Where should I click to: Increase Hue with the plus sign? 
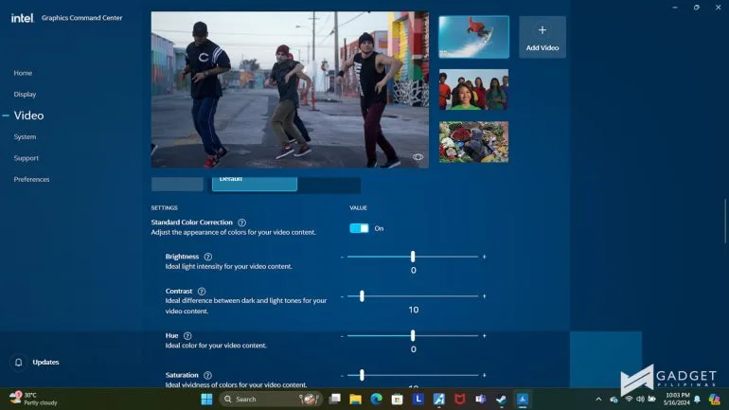click(x=484, y=335)
